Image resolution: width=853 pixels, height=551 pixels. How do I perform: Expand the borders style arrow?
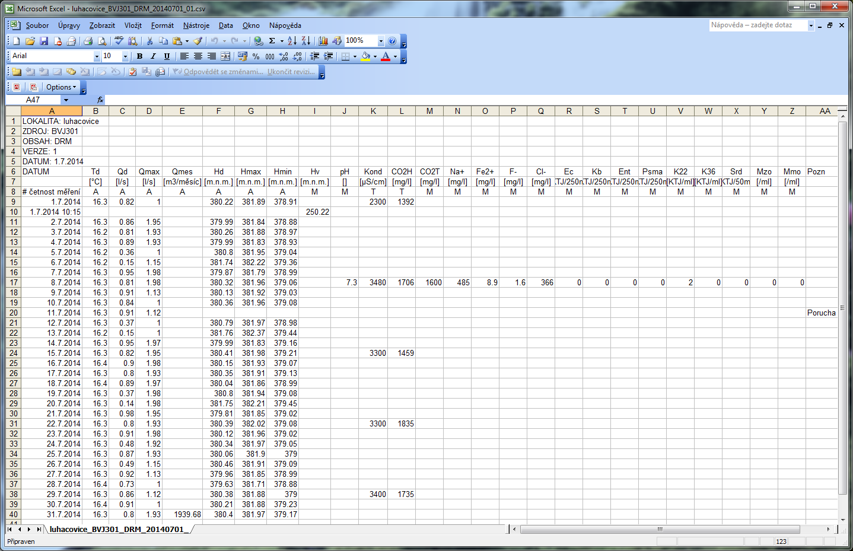355,56
